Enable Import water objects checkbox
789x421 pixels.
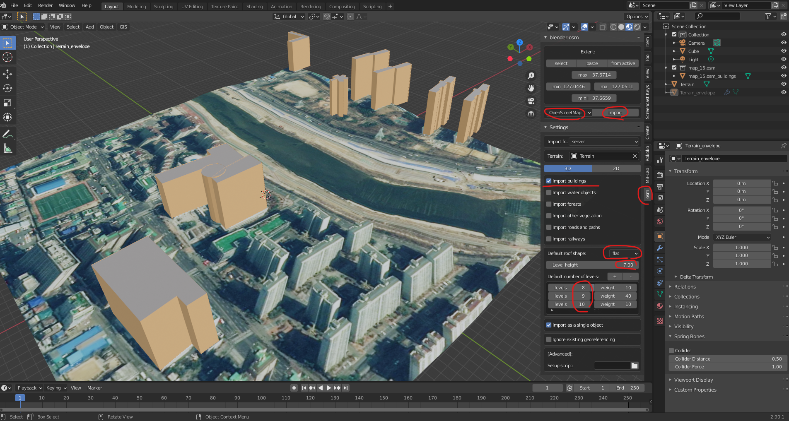tap(549, 192)
